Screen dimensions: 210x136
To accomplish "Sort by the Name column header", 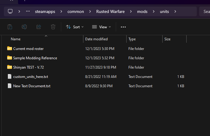I will coord(16,39).
